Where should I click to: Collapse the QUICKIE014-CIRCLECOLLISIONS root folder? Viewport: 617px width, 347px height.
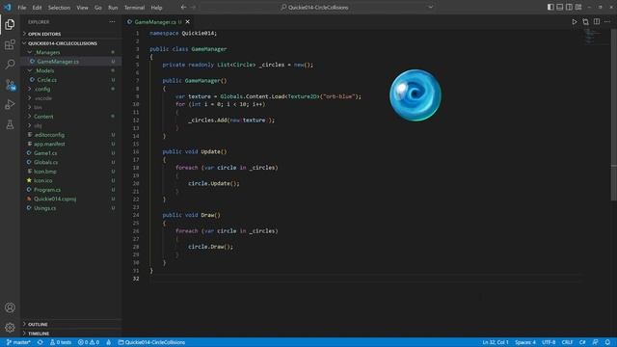pos(70,43)
